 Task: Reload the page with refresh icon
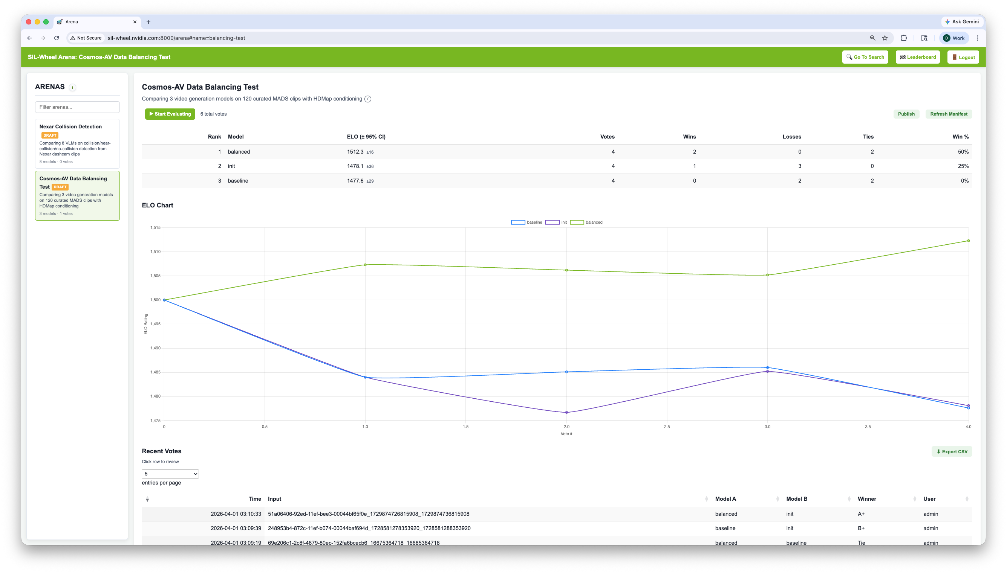coord(56,38)
